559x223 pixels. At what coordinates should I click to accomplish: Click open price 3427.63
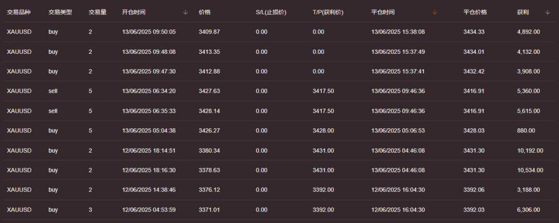pyautogui.click(x=209, y=91)
